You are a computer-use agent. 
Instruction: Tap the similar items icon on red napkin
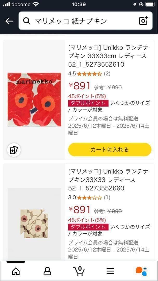pyautogui.click(x=14, y=150)
